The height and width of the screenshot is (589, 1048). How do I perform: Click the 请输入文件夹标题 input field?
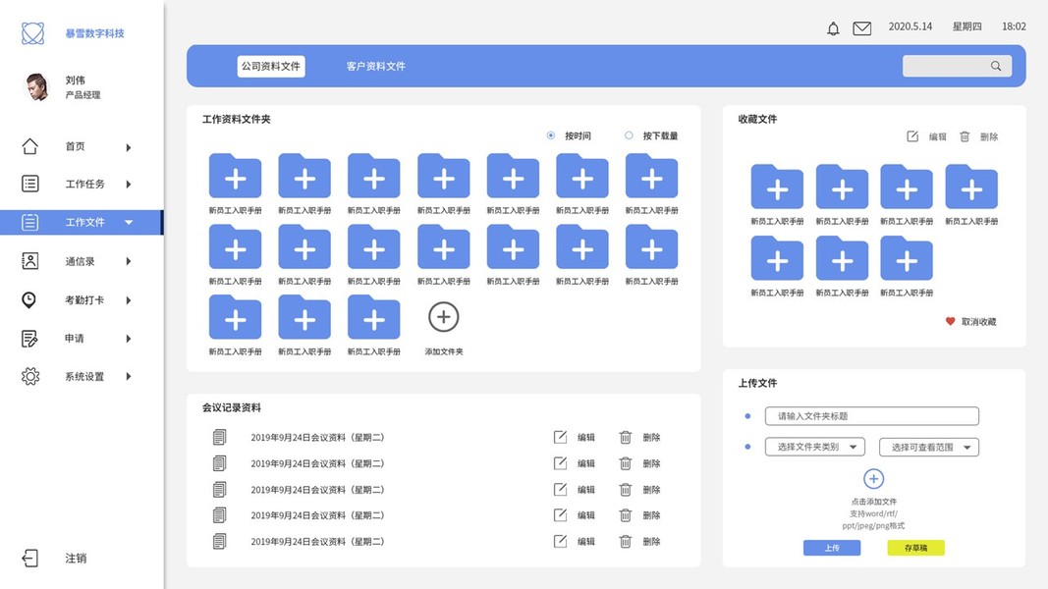[872, 416]
